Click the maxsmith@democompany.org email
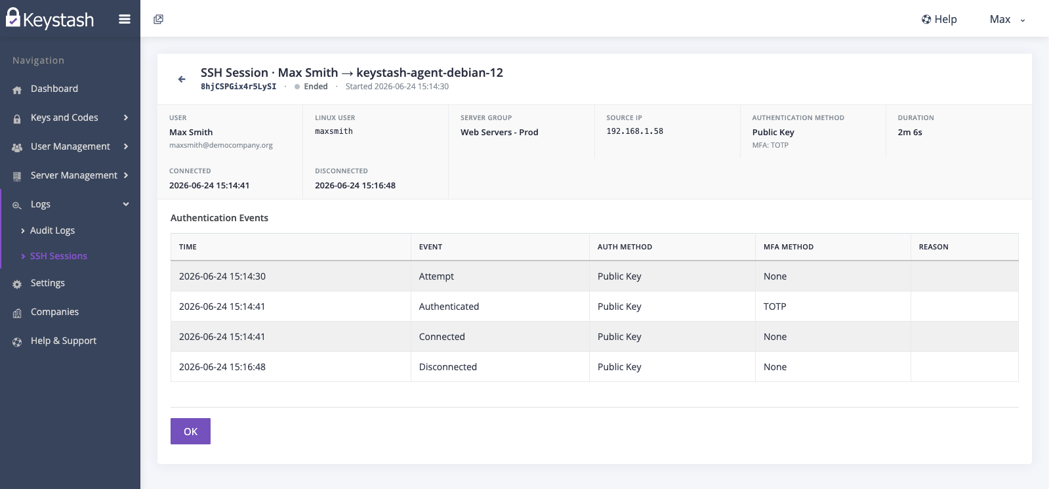The height and width of the screenshot is (489, 1049). coord(221,145)
